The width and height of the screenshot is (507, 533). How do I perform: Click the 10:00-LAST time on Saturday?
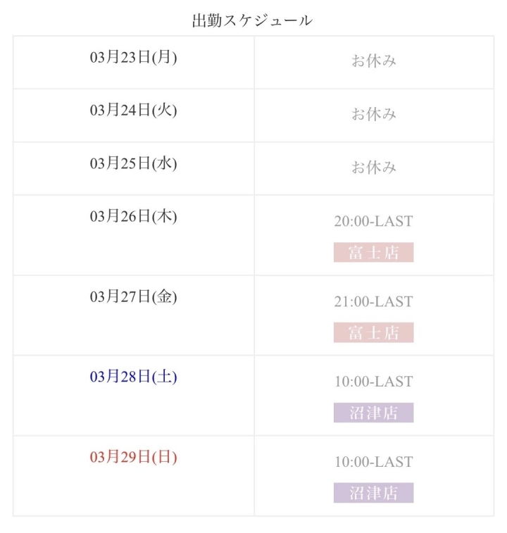373,382
